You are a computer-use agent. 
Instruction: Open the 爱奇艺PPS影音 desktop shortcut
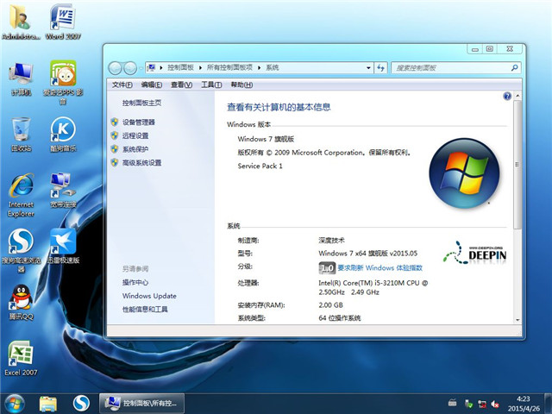[x=63, y=83]
